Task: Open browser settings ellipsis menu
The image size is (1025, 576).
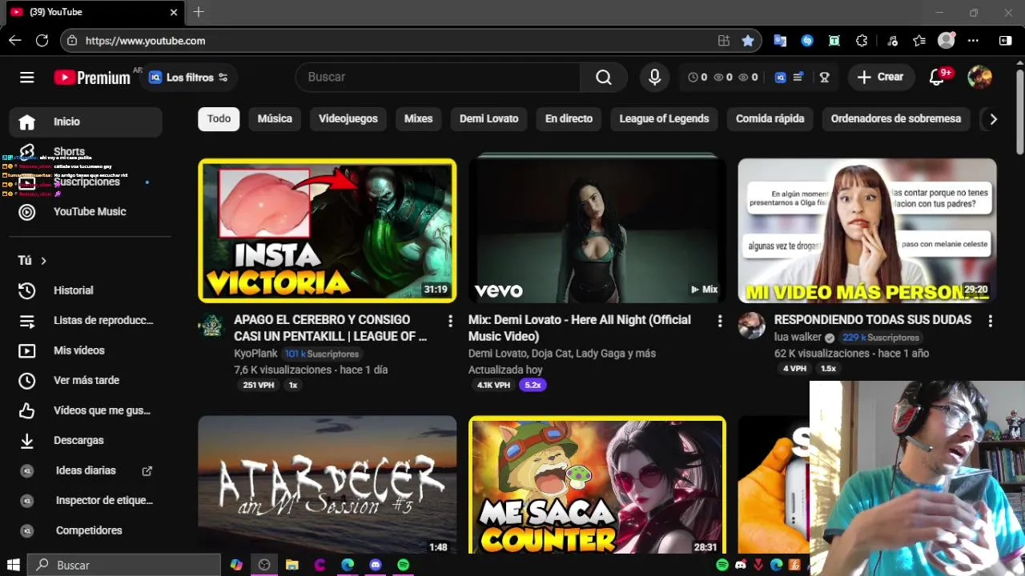Action: click(x=973, y=41)
